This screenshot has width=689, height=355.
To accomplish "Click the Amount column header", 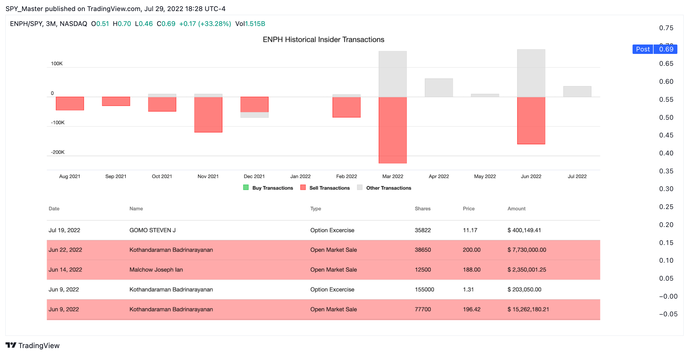I will [x=516, y=209].
